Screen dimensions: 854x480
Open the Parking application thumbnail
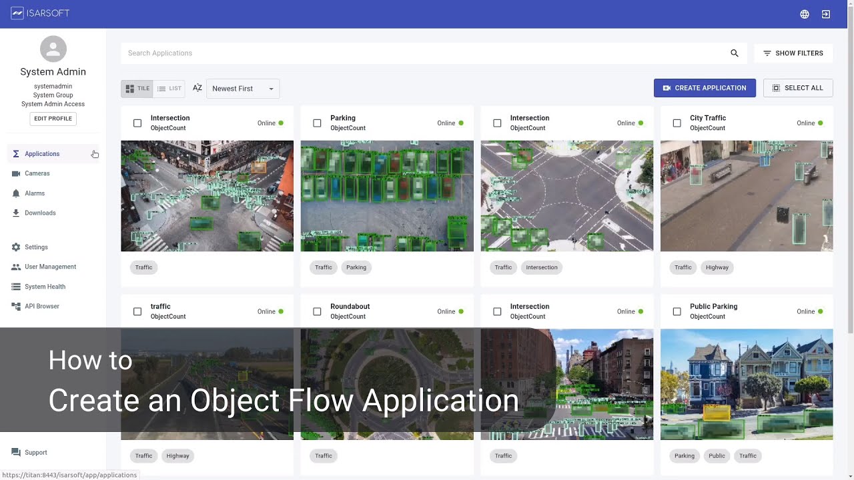pos(387,196)
